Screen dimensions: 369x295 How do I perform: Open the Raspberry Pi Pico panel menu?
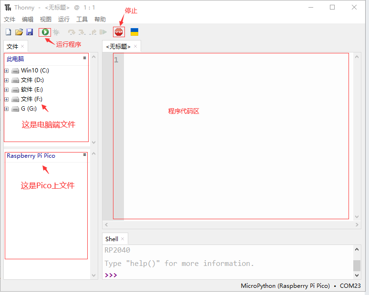[84, 155]
